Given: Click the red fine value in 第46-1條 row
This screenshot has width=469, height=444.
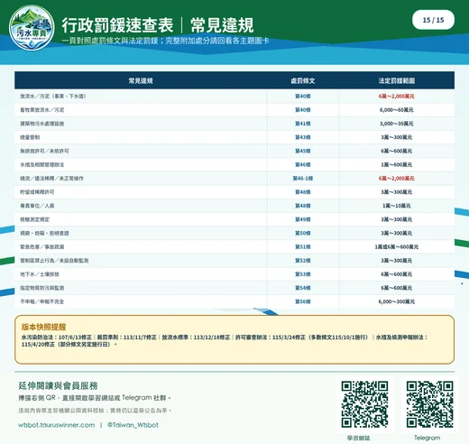Looking at the screenshot, I should point(397,179).
